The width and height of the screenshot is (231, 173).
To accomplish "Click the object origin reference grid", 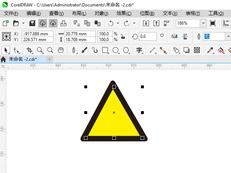I will [x=6, y=36].
